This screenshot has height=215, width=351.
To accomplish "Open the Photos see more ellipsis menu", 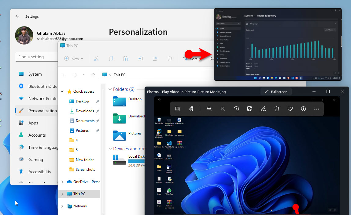I will click(316, 109).
